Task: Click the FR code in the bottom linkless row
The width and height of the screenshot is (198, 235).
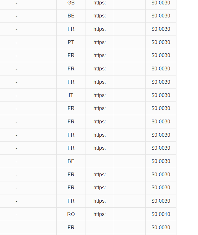Action: coord(71,227)
